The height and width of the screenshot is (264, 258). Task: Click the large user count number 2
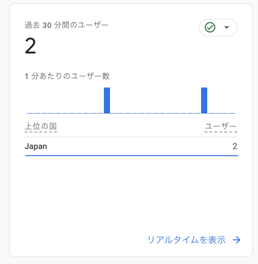[x=30, y=46]
